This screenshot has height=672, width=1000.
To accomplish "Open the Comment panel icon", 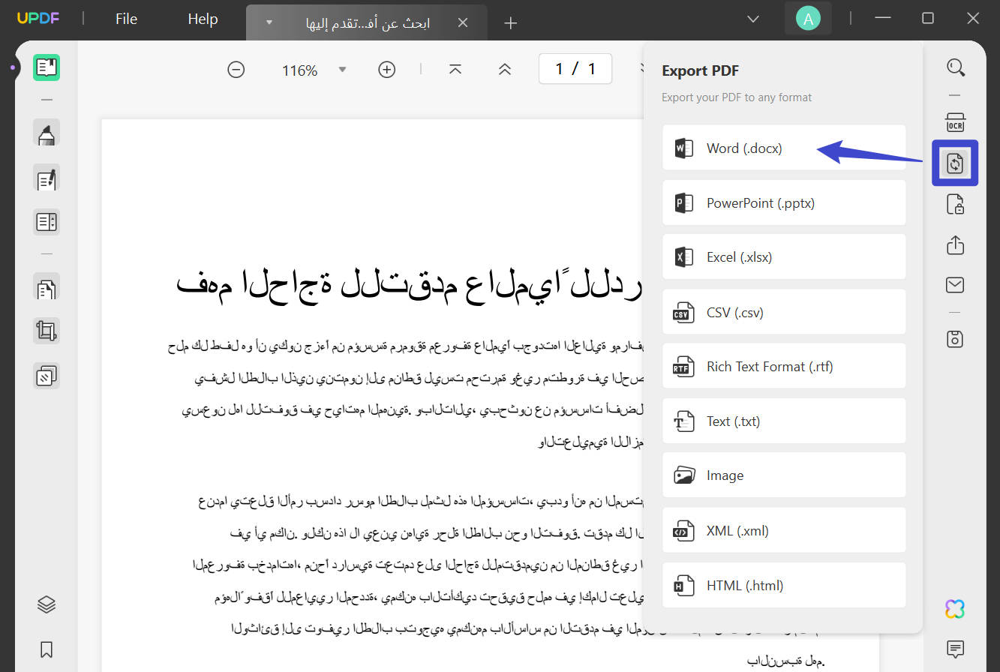I will click(955, 649).
